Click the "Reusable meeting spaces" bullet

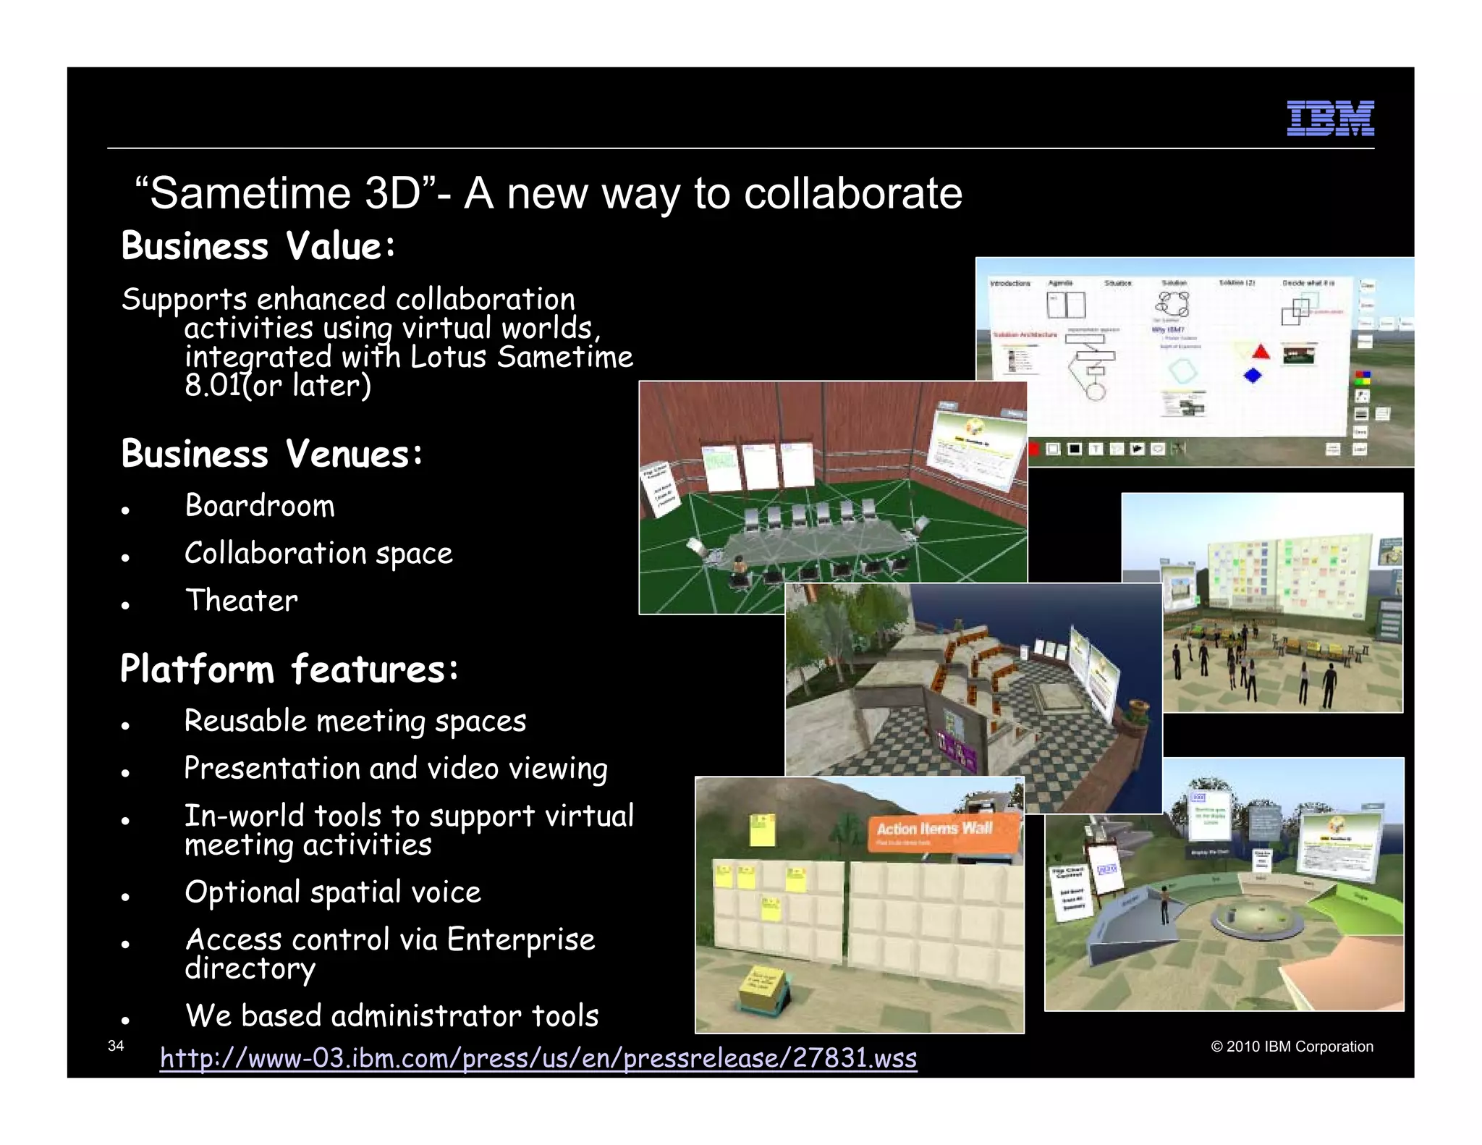tap(355, 721)
